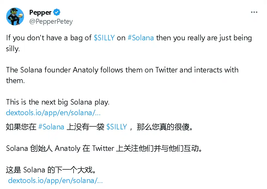
Task: Open the $SILLY cashtag in Chinese translation
Action: click(x=117, y=127)
